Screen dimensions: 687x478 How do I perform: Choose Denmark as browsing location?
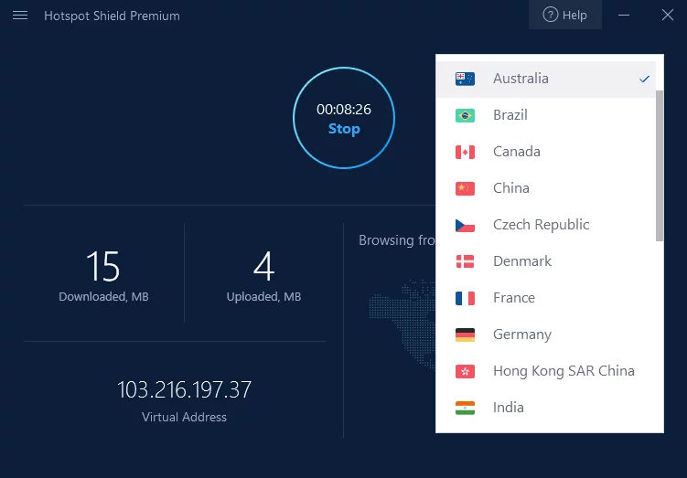point(545,261)
